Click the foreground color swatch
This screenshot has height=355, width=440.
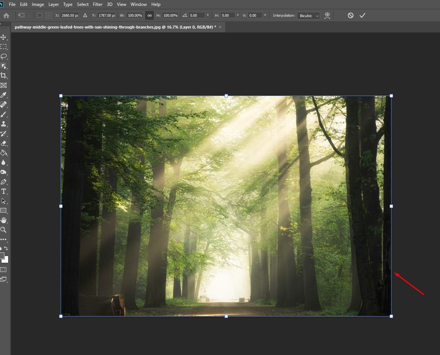2,256
